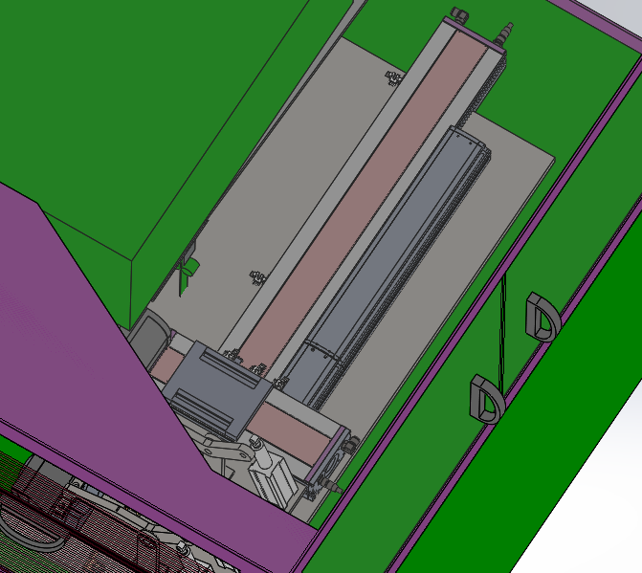Select the lower black D-shaped handle
This screenshot has width=642, height=573.
click(x=487, y=399)
